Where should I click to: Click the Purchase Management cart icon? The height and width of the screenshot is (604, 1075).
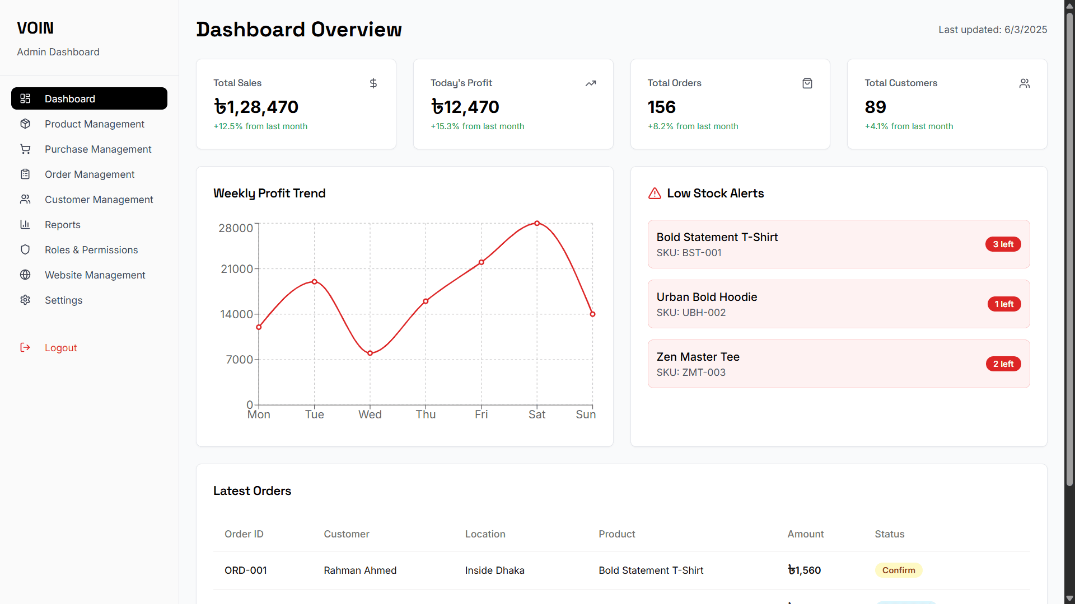point(25,149)
